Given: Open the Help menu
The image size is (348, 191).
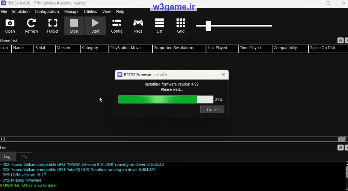Looking at the screenshot, I should click(x=120, y=12).
